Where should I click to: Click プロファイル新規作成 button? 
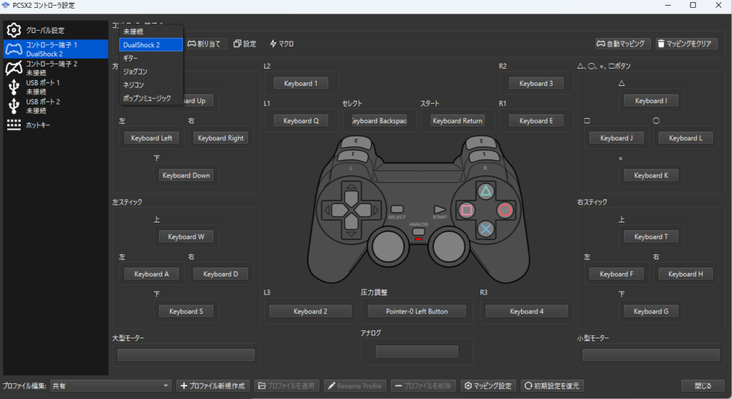tap(213, 386)
